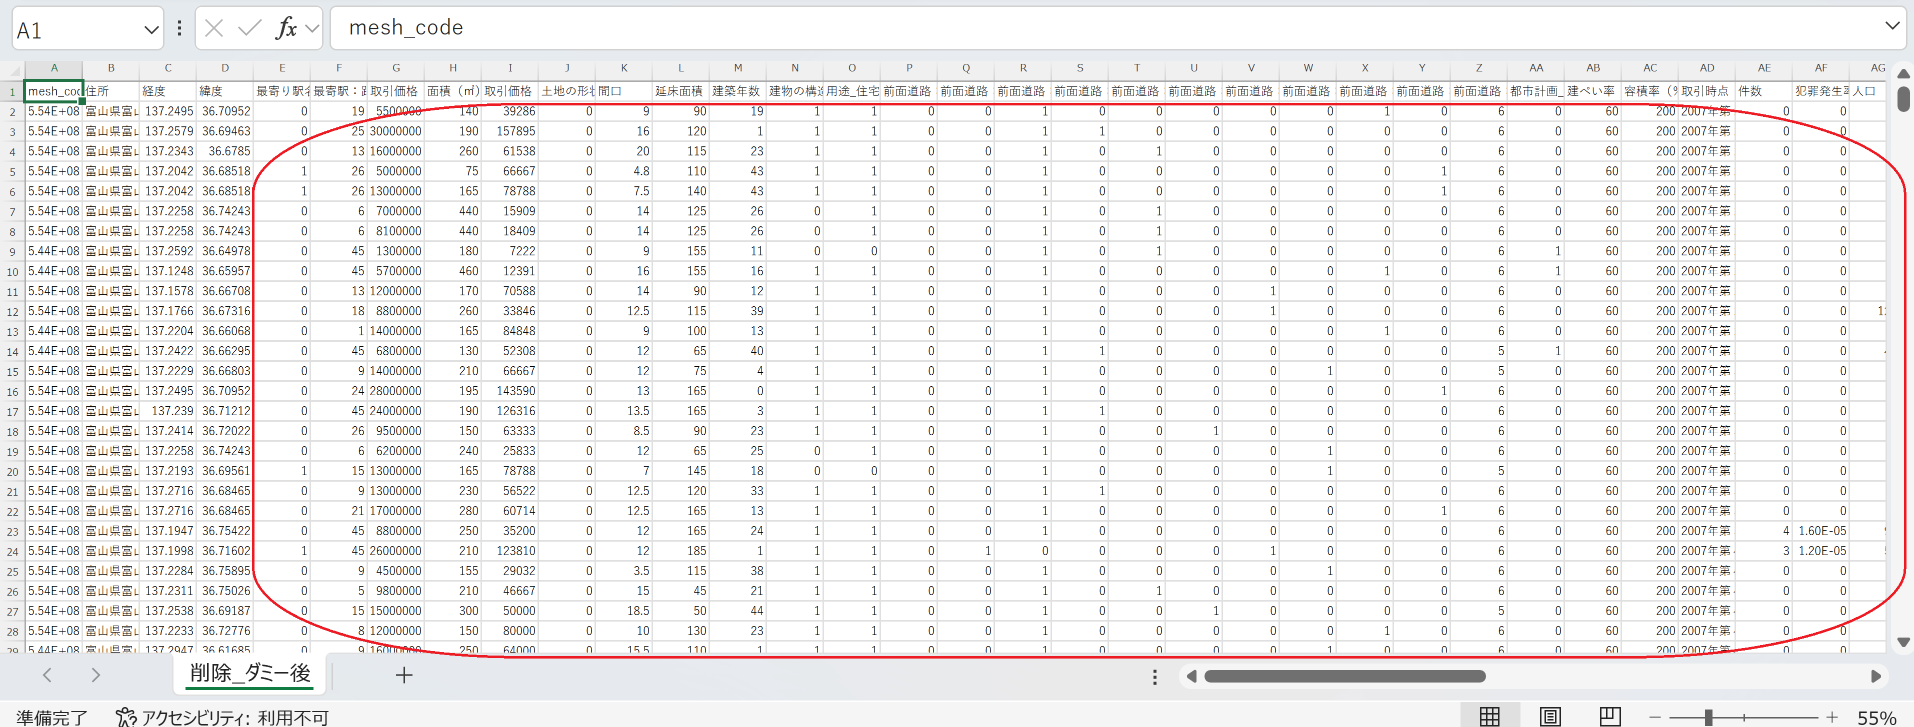This screenshot has width=1914, height=727.
Task: Click the Cancel entry X icon
Action: coord(214,28)
